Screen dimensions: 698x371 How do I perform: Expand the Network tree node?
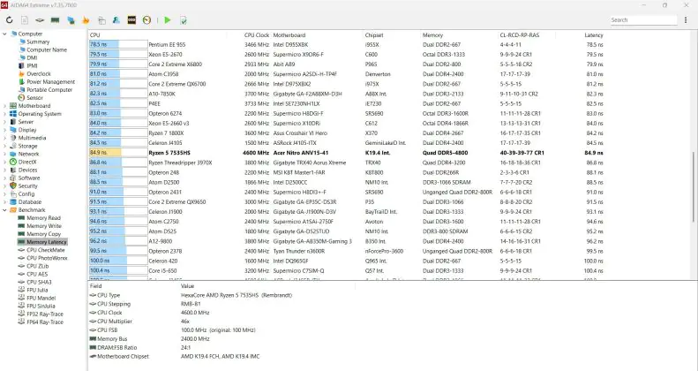point(5,154)
